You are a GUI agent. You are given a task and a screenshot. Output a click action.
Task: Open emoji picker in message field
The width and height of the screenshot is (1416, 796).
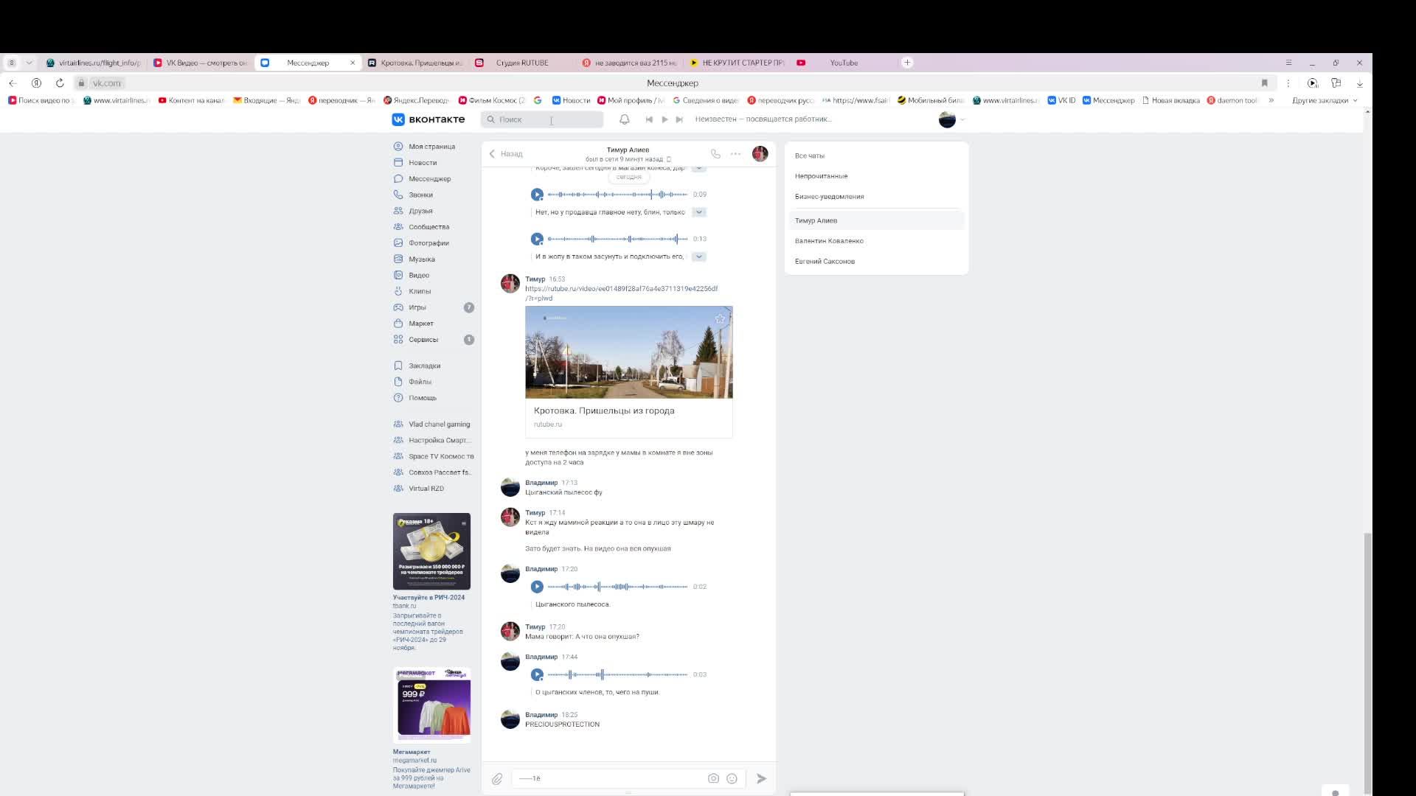pyautogui.click(x=732, y=778)
